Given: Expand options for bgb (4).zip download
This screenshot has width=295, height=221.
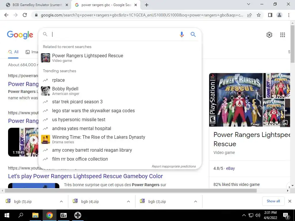Looking at the screenshot, I should tap(128, 201).
